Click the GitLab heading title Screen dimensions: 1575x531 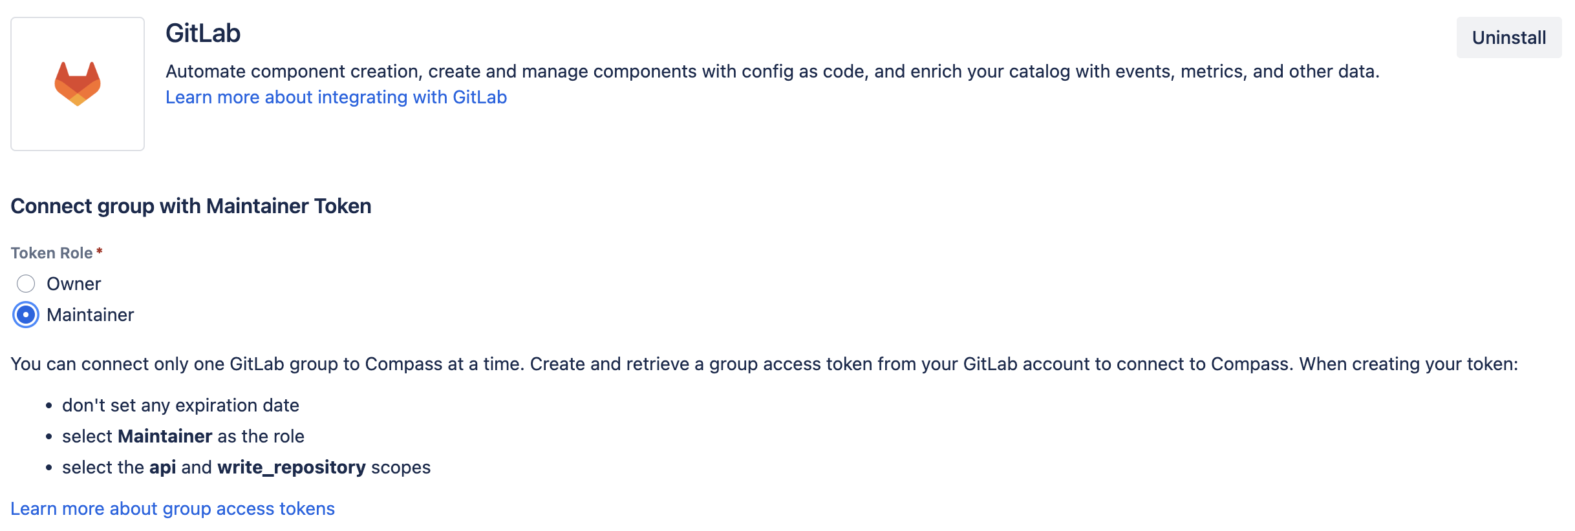tap(204, 32)
